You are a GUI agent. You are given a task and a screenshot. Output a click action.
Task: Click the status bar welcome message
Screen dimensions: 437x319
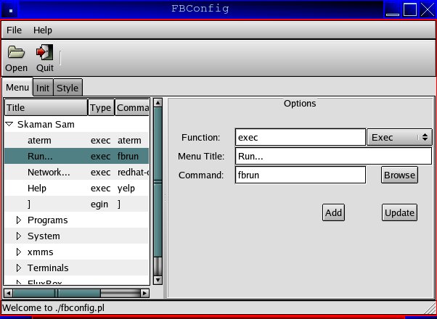click(x=53, y=308)
